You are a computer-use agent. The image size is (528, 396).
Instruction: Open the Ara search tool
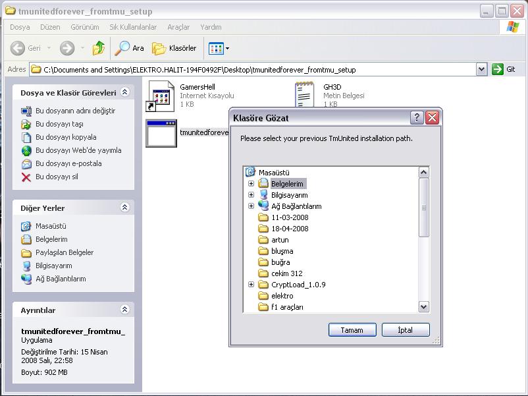(129, 48)
